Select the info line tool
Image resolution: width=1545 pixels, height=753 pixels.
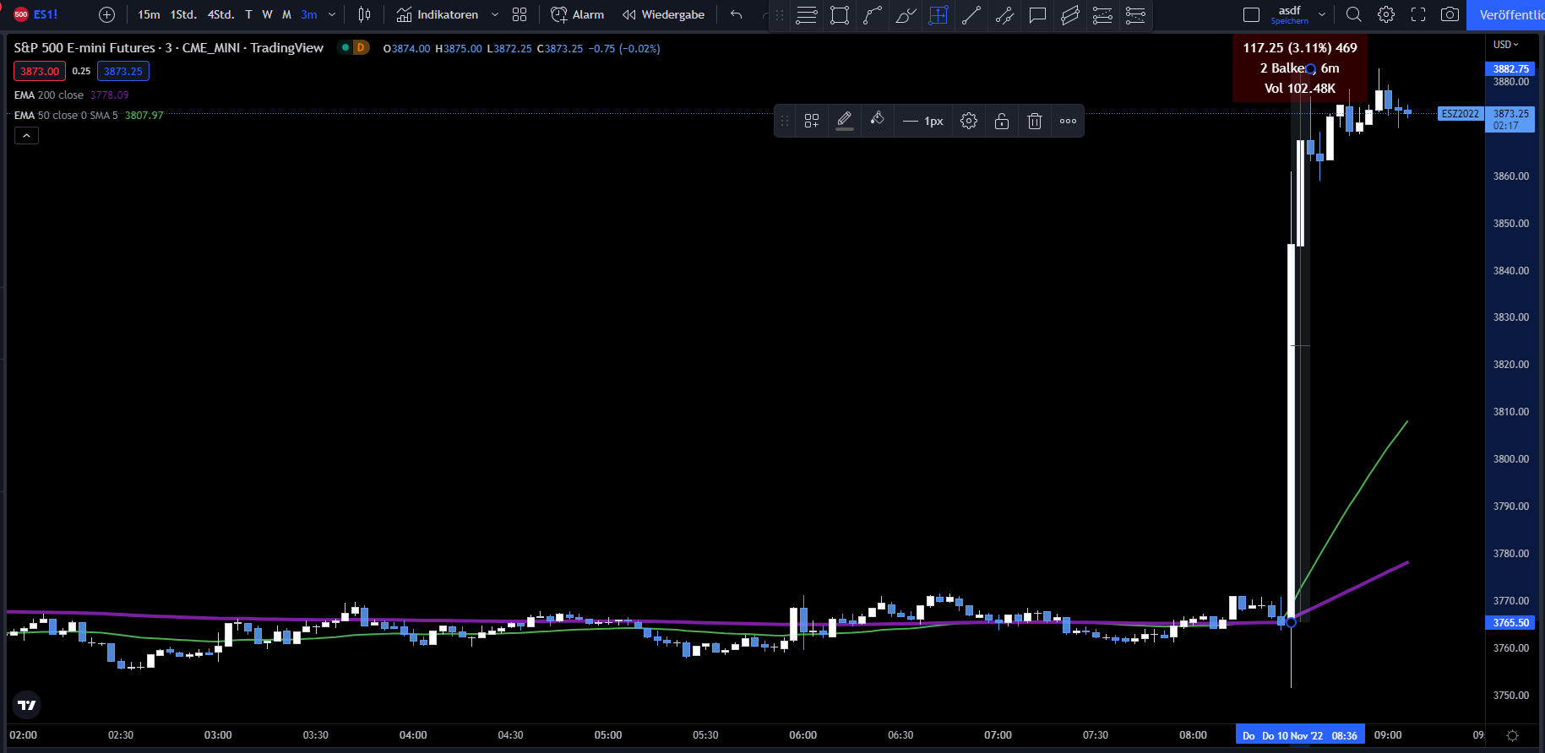tap(1004, 15)
